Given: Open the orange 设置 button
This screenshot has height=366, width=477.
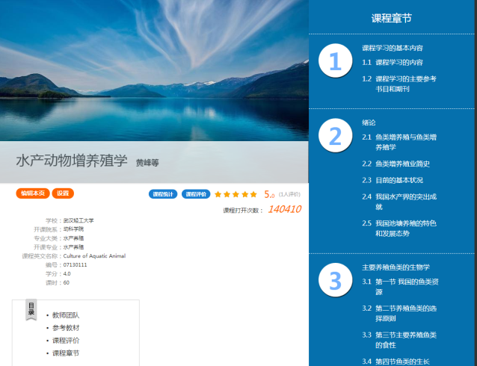Looking at the screenshot, I should point(63,193).
